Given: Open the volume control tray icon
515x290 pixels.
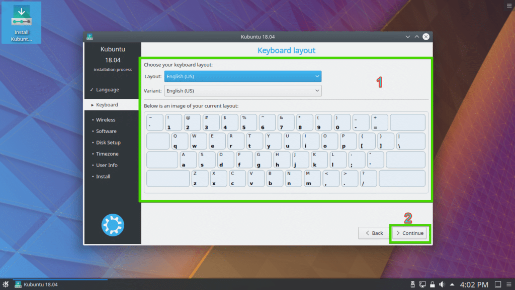Looking at the screenshot, I should [442, 284].
